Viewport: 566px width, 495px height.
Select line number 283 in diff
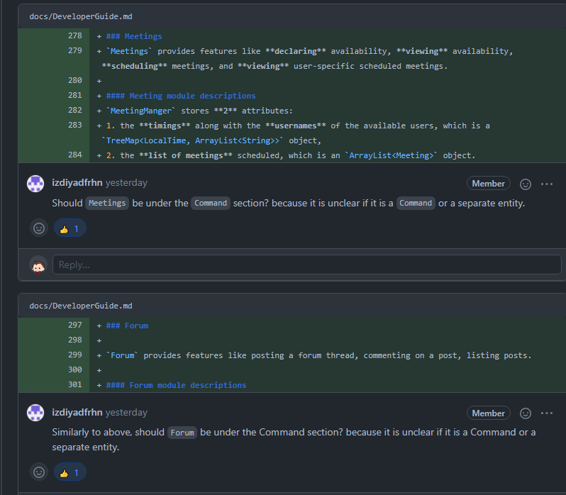point(74,126)
